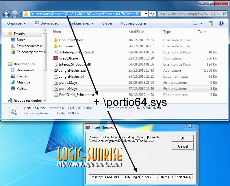Click details pane Modifié le date value
The height and width of the screenshot is (186, 230).
(80, 108)
